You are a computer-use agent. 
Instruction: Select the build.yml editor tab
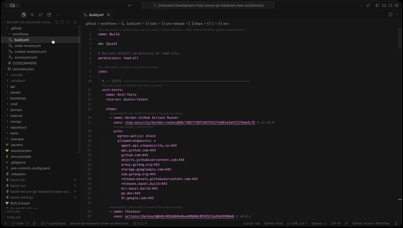(96, 15)
